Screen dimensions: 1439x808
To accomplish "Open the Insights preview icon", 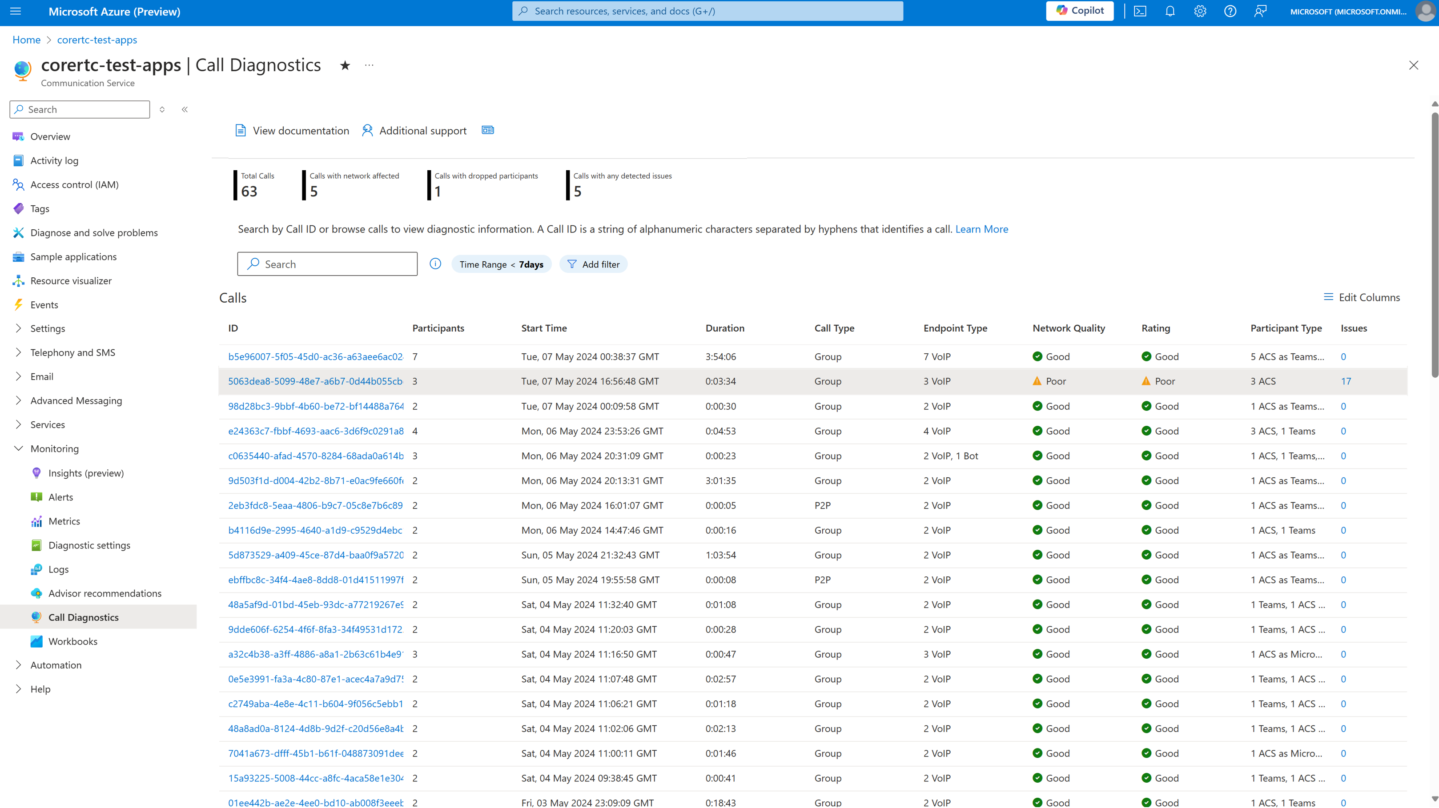I will [36, 471].
